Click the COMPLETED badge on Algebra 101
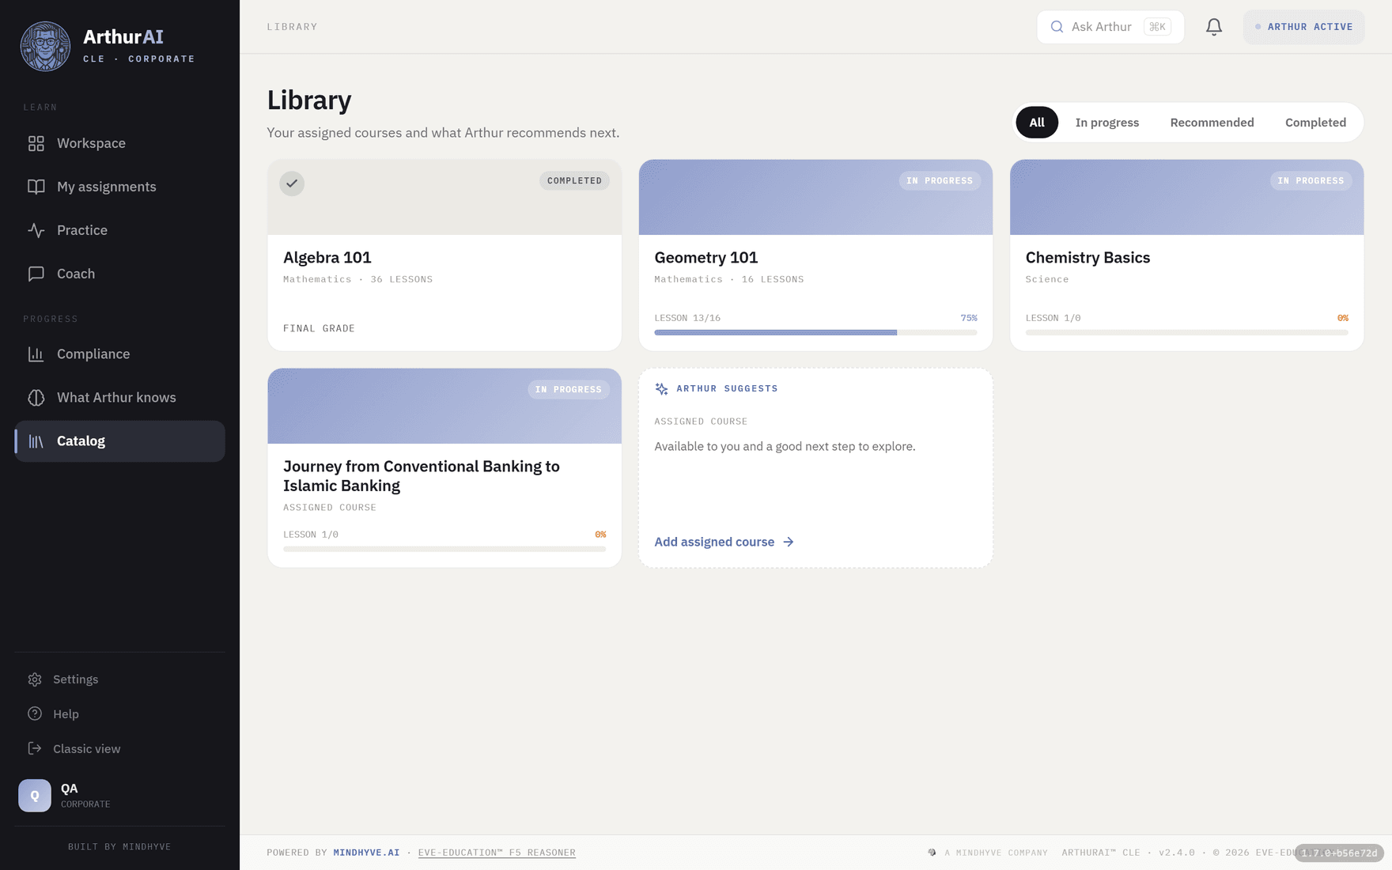The image size is (1392, 870). pos(574,180)
